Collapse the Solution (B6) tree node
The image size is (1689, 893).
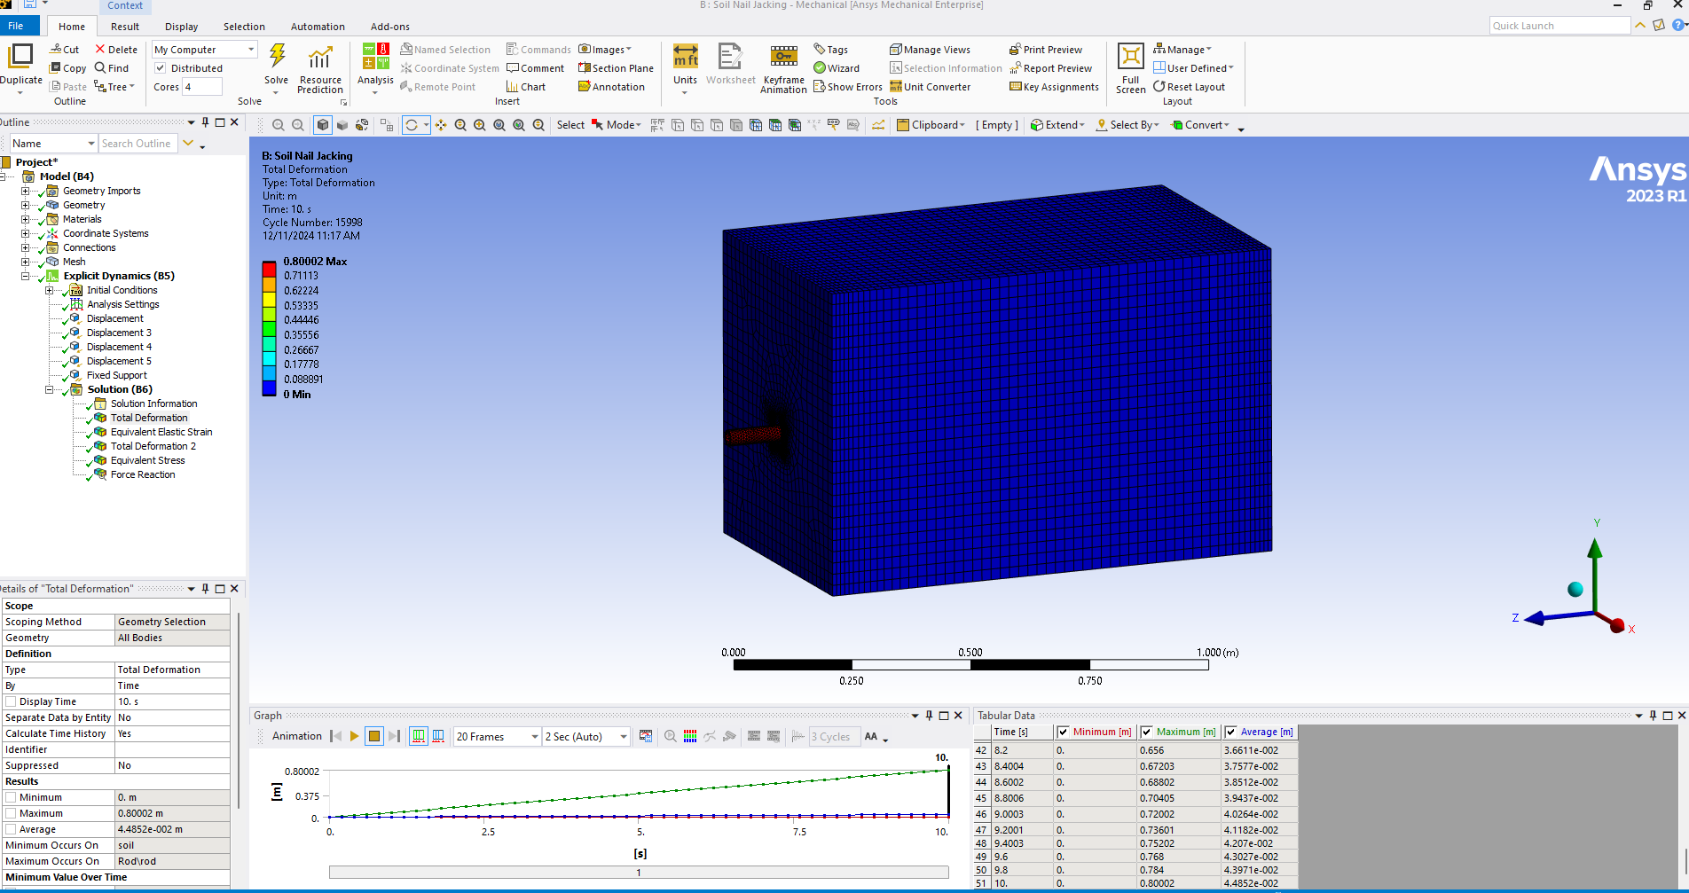(x=50, y=389)
